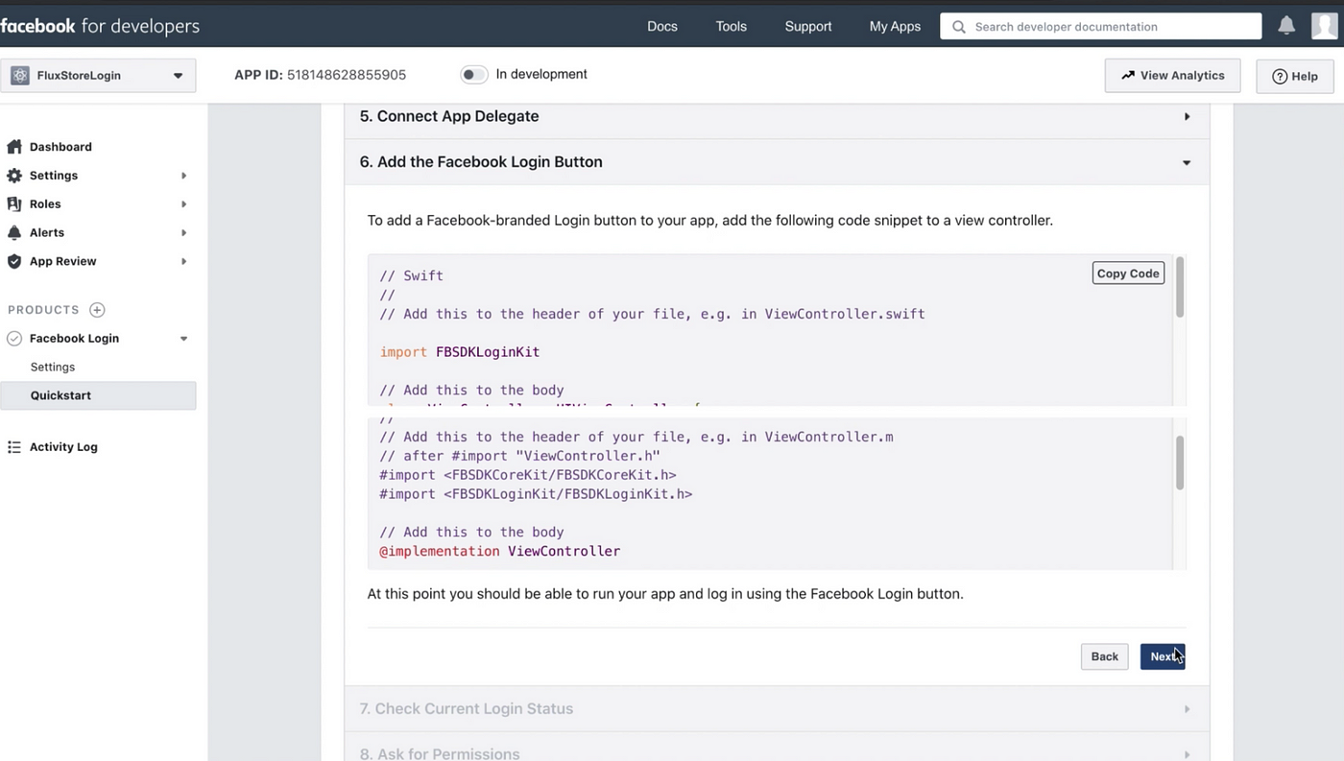Click the Help button
The height and width of the screenshot is (761, 1344).
pyautogui.click(x=1294, y=76)
